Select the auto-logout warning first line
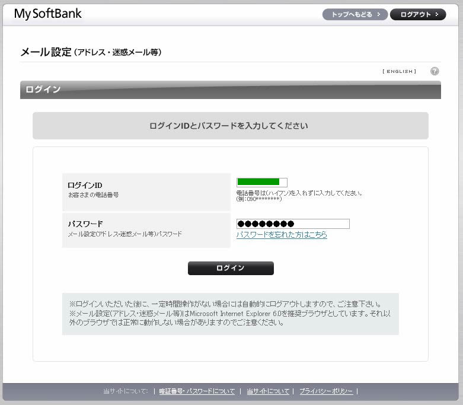This screenshot has height=405, width=463. tap(226, 304)
